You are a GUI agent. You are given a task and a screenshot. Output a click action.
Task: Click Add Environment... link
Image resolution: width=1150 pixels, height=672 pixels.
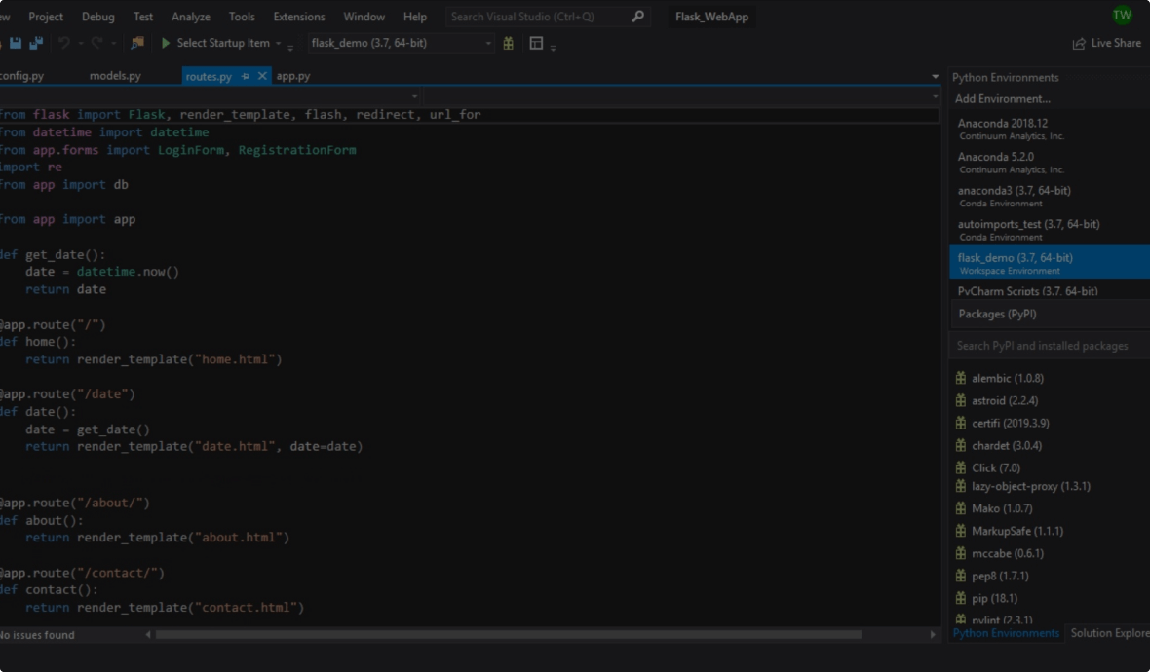click(x=1002, y=98)
